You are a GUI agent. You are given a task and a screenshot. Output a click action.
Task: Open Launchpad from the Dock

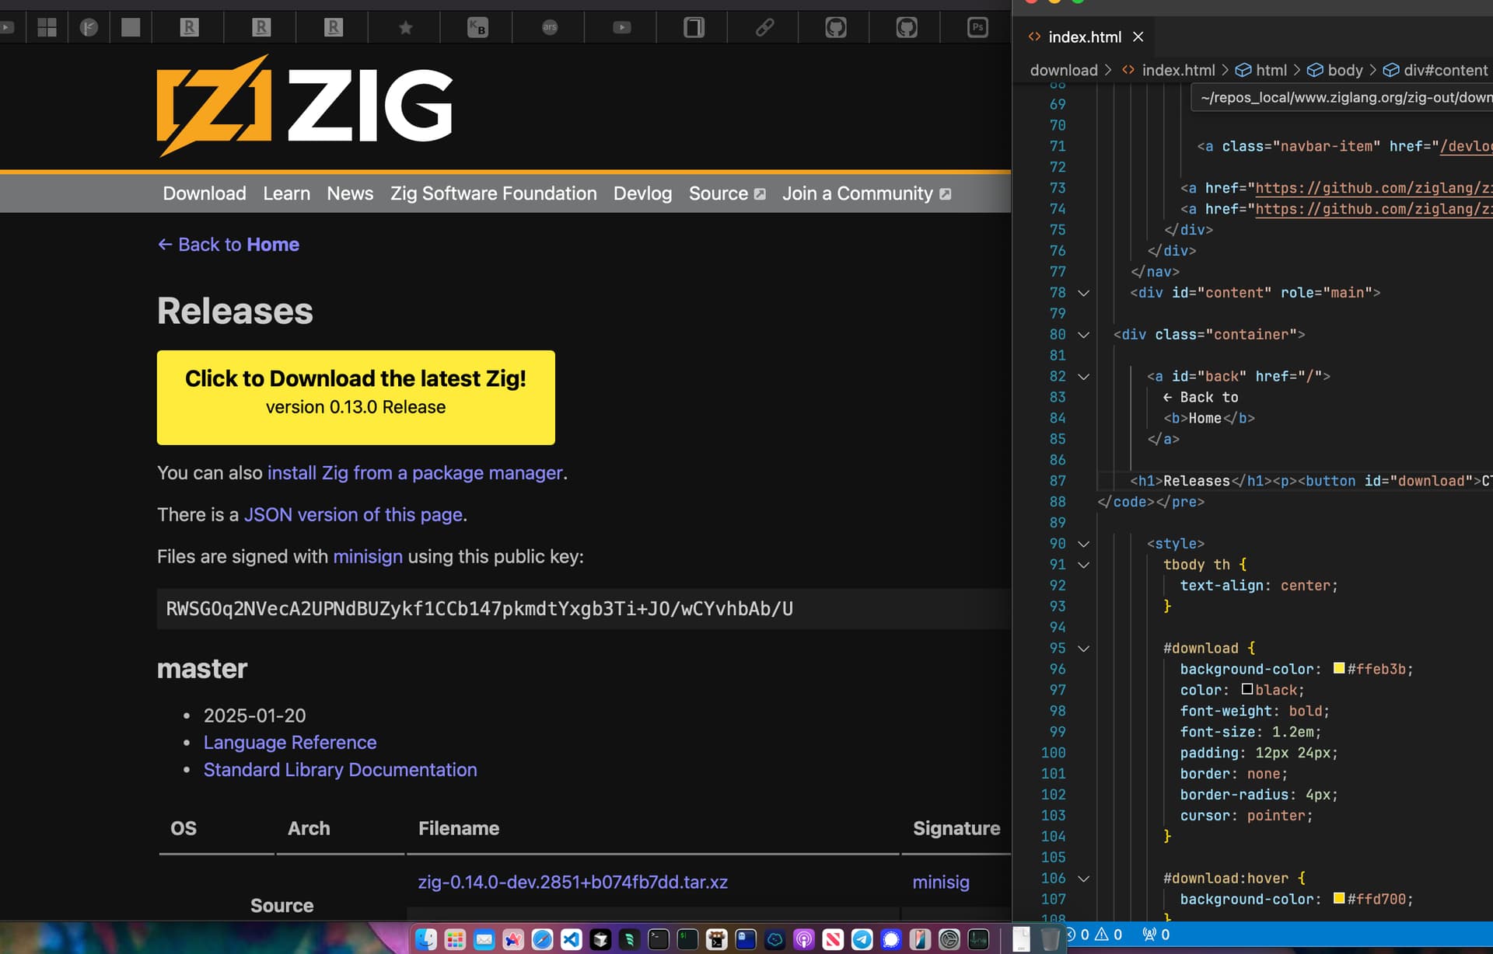coord(455,939)
